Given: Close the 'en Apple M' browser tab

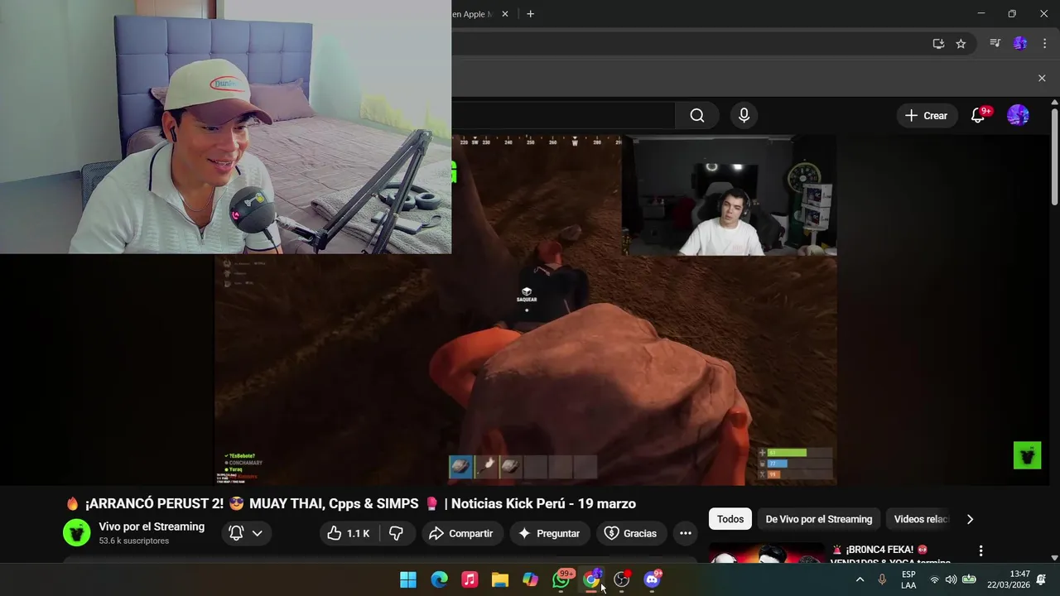Looking at the screenshot, I should (x=504, y=14).
